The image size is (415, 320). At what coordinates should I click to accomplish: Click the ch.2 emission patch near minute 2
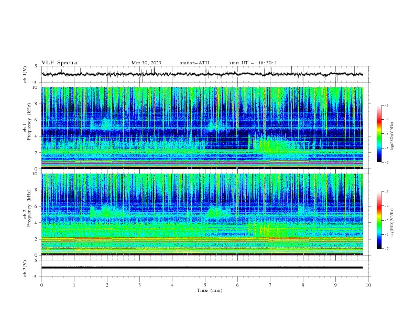tap(106, 211)
